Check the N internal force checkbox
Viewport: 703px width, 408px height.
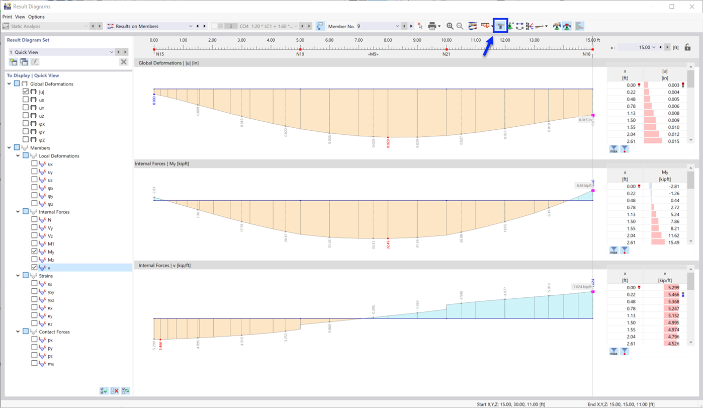click(x=35, y=219)
